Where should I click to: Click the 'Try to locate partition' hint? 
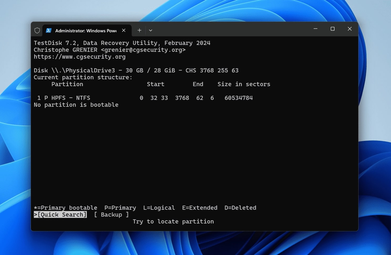(173, 222)
